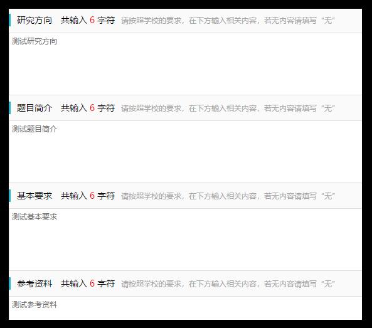Click the 共输入 6 字符 label beside 基本要求

[88, 196]
